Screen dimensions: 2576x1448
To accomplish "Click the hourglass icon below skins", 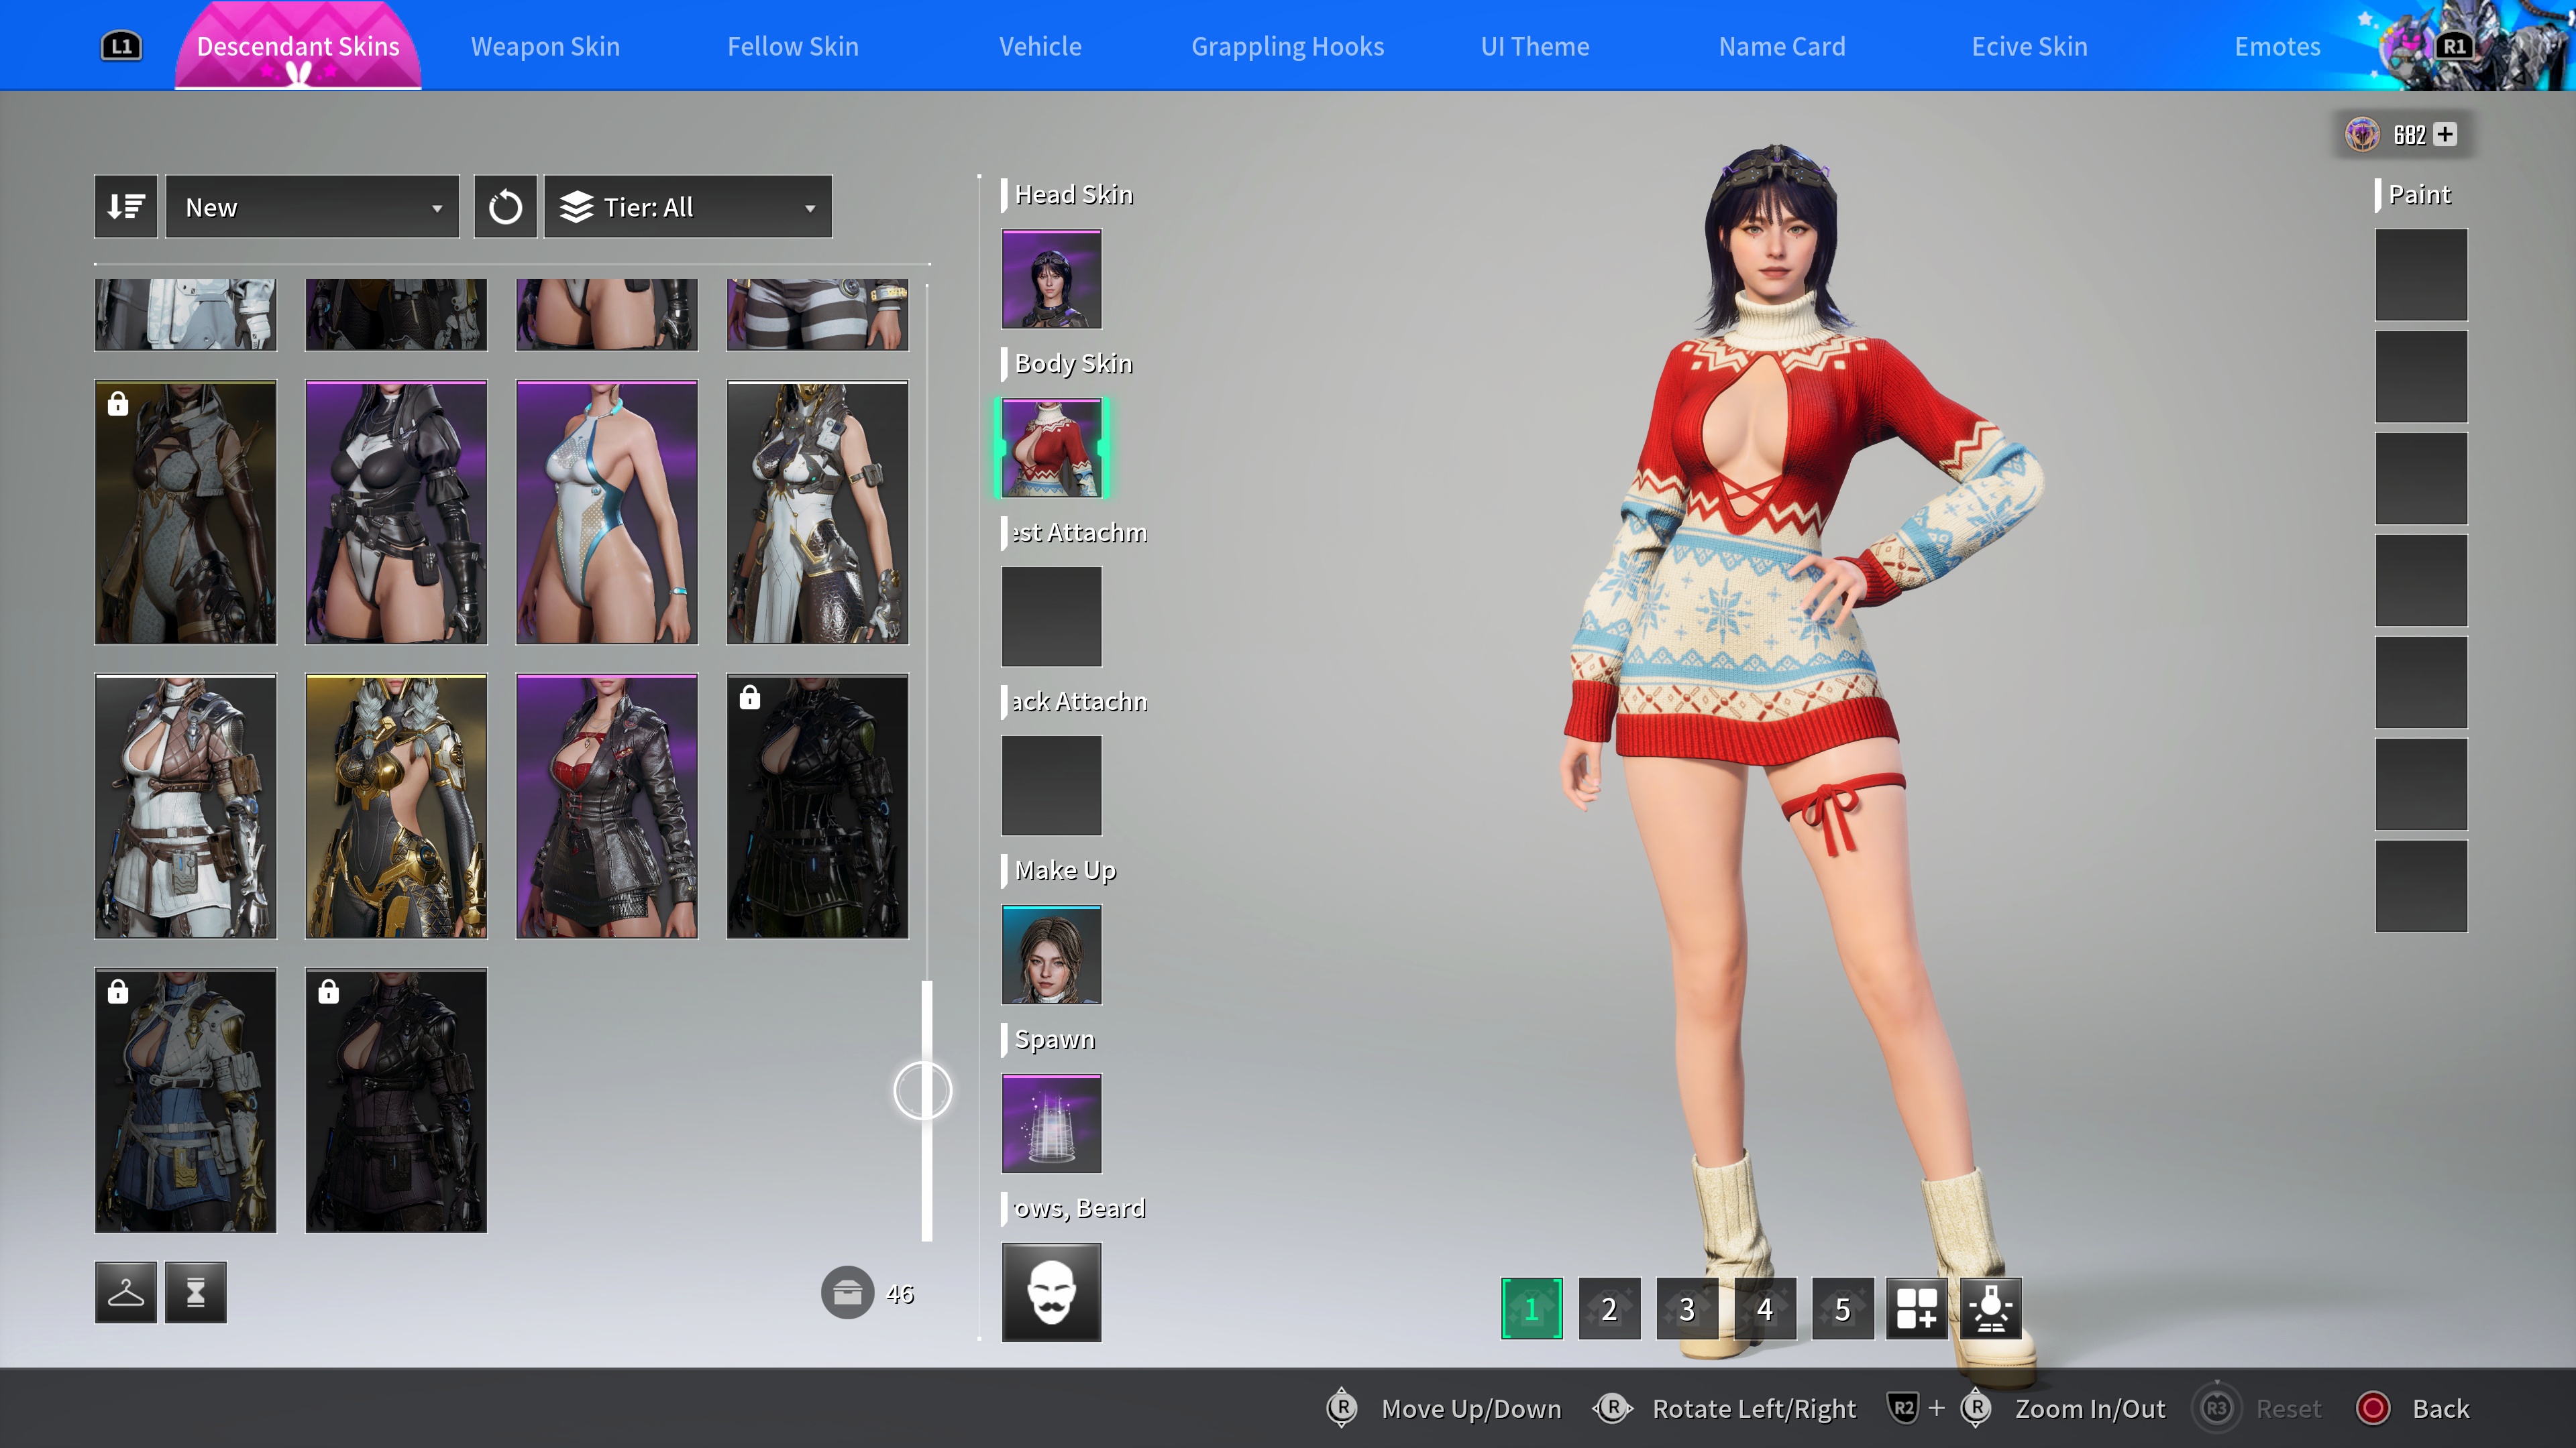I will click(196, 1292).
